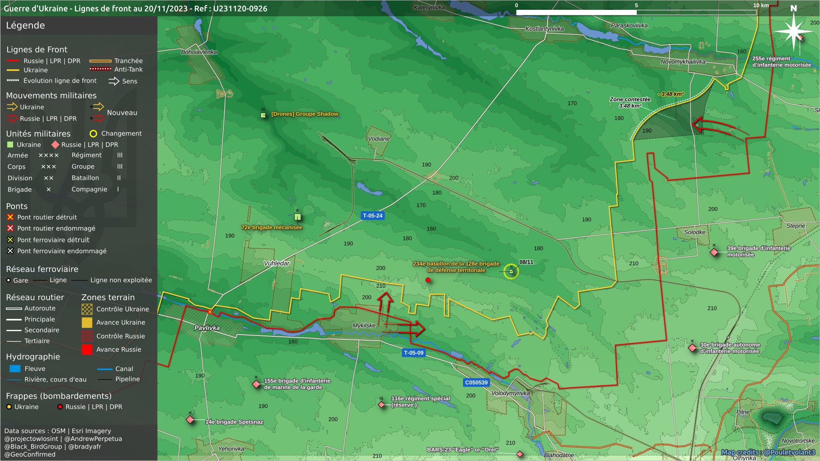
Task: Click the Pont routier détruit legend icon
Action: point(10,217)
